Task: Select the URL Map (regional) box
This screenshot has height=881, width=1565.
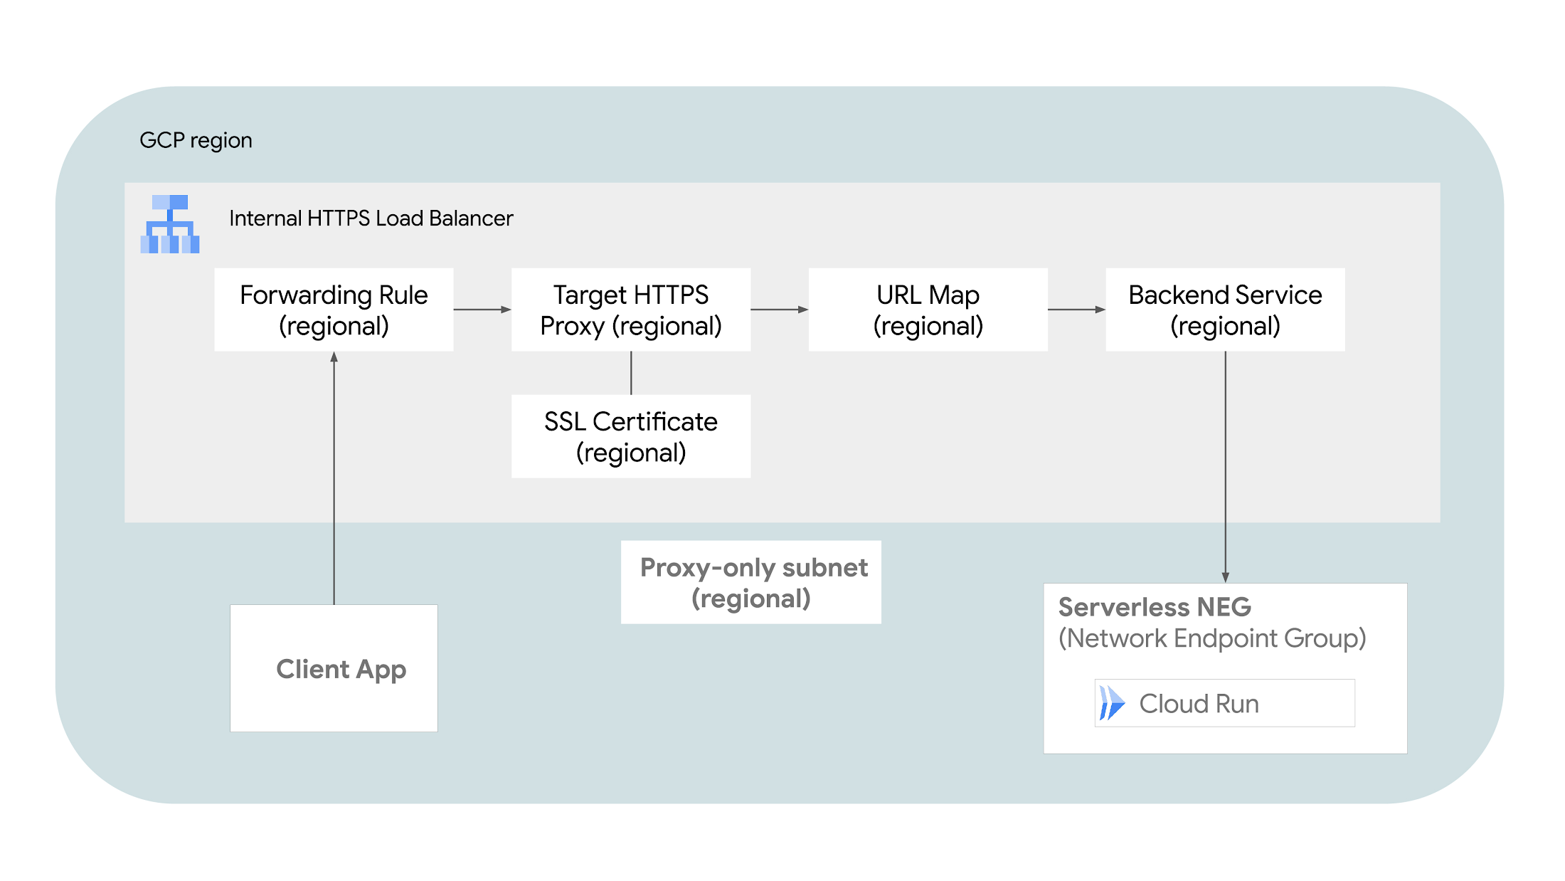Action: pyautogui.click(x=928, y=310)
